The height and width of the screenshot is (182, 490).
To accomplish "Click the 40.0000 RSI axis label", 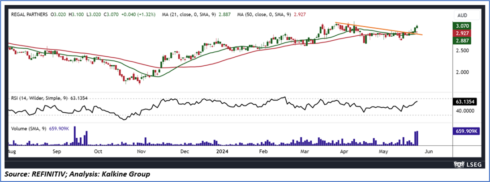I will (466, 111).
